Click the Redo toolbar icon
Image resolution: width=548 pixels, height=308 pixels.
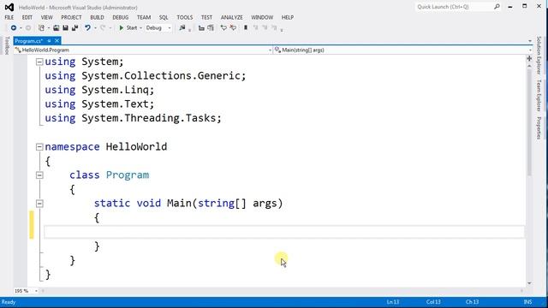pos(103,28)
